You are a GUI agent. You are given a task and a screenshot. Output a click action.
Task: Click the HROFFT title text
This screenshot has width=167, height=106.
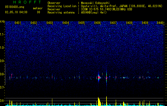pyautogui.click(x=27, y=2)
